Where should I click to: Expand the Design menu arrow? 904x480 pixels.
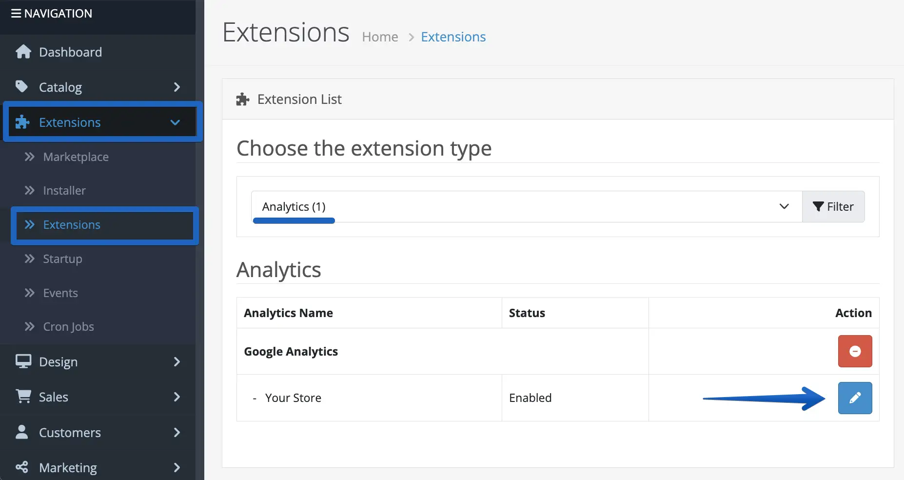tap(177, 362)
